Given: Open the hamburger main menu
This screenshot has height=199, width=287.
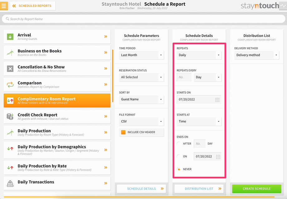Looking at the screenshot, I should point(4,6).
